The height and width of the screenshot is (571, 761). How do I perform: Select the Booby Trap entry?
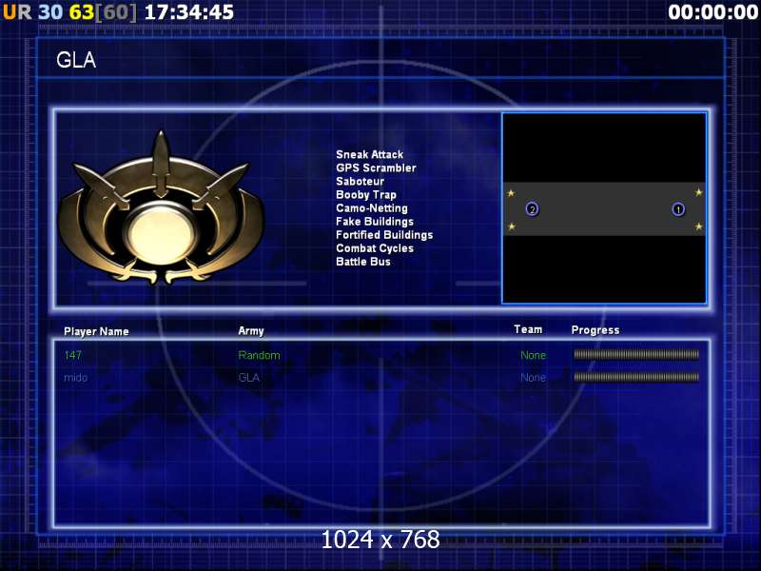pos(366,195)
